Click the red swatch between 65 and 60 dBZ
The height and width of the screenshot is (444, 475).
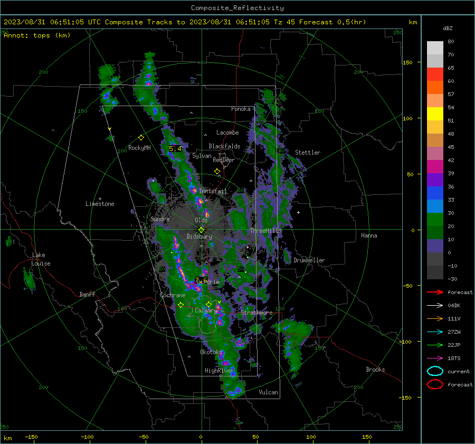click(435, 74)
